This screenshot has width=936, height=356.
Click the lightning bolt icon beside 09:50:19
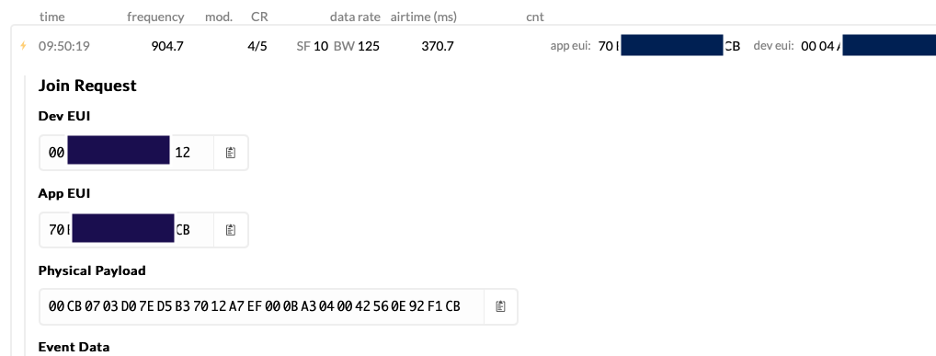[23, 45]
